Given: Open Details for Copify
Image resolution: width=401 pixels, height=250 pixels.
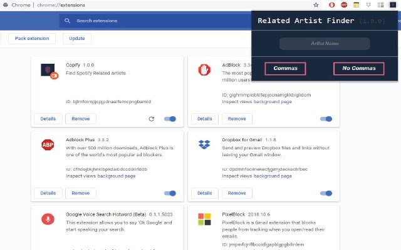Looking at the screenshot, I should tap(48, 119).
